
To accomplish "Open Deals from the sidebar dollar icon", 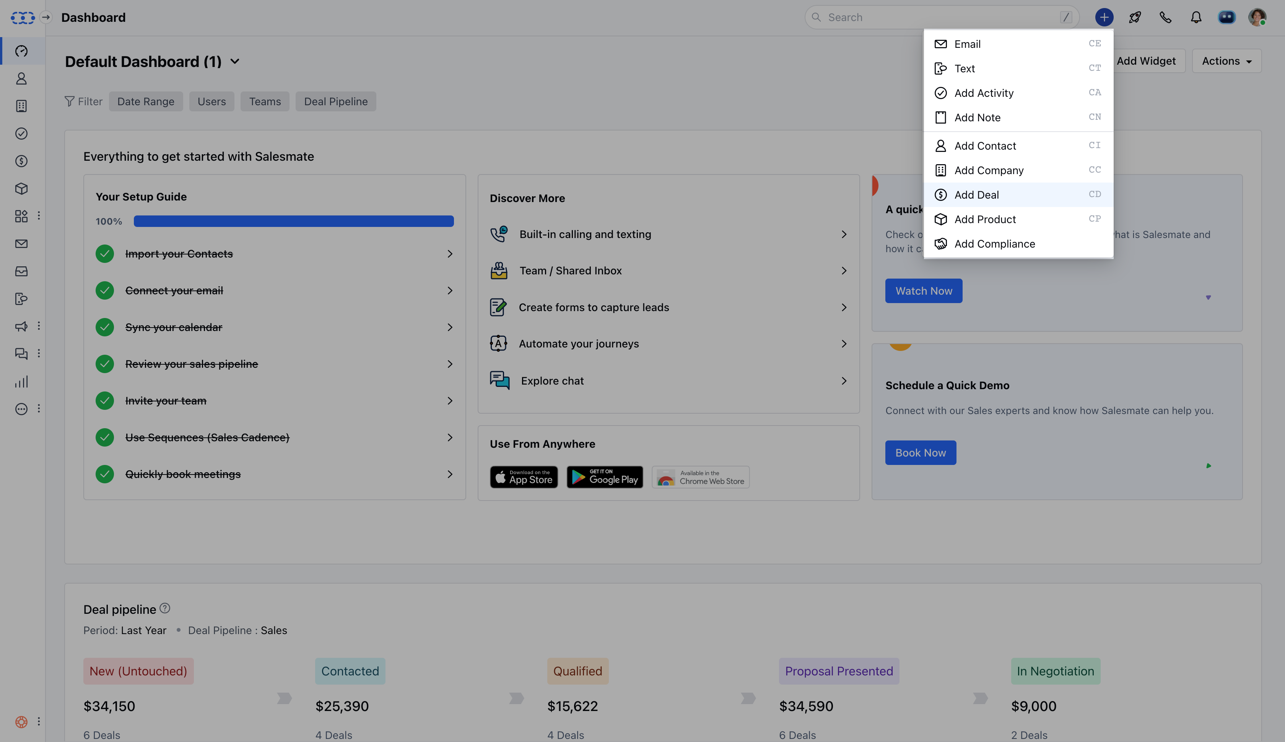I will click(x=21, y=161).
